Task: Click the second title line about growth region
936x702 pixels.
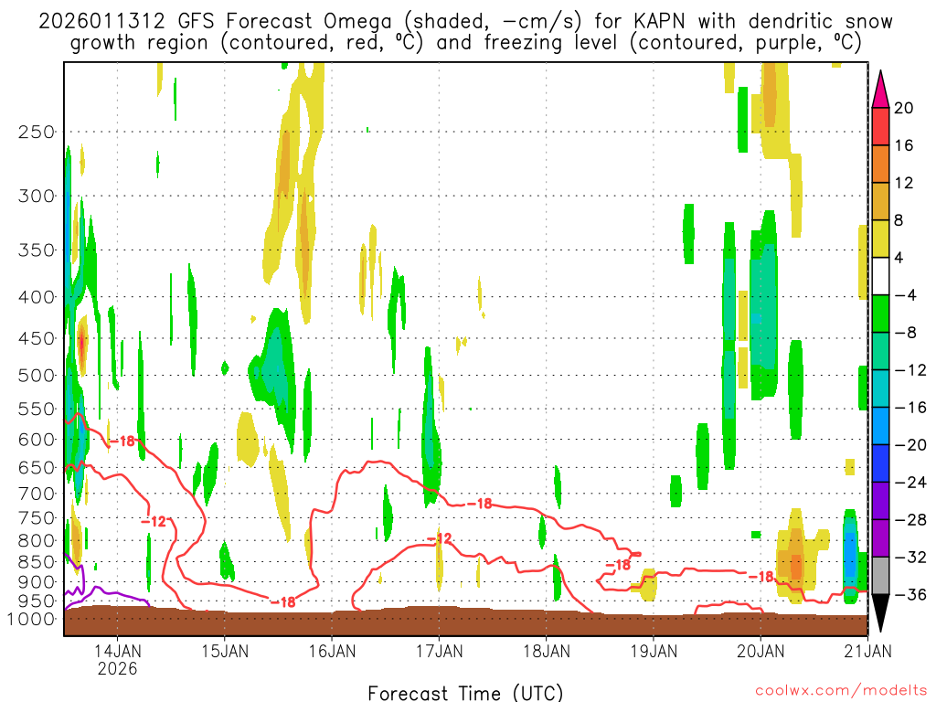Action: (x=465, y=43)
